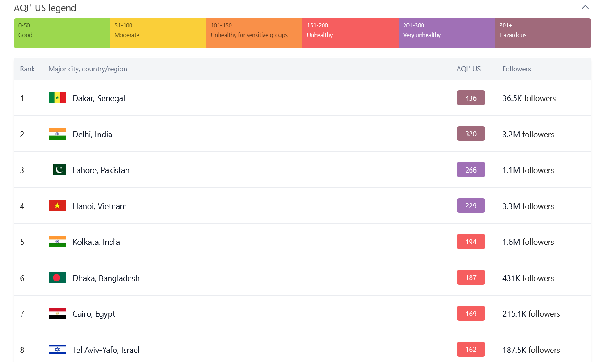Click Delhi's 3.2M followers count
Screen dimensions: 597x362
coord(528,135)
